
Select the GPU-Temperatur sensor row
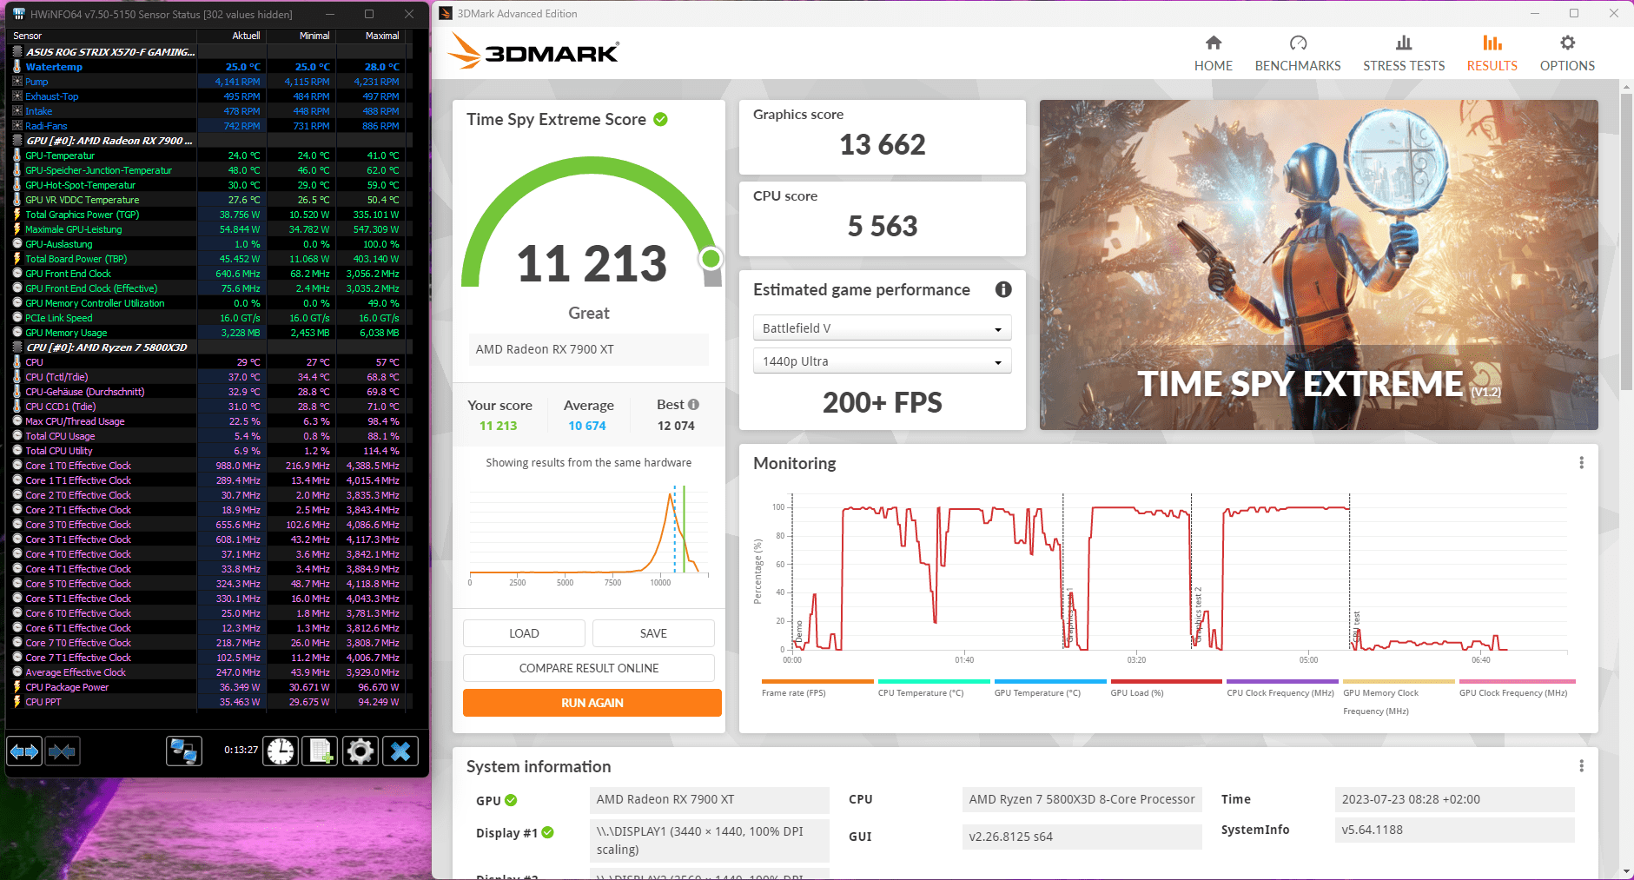point(207,155)
